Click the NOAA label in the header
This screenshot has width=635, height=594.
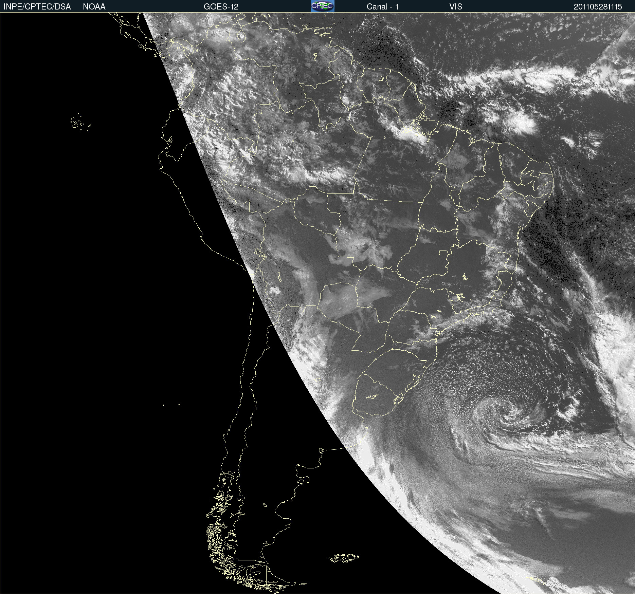[94, 7]
